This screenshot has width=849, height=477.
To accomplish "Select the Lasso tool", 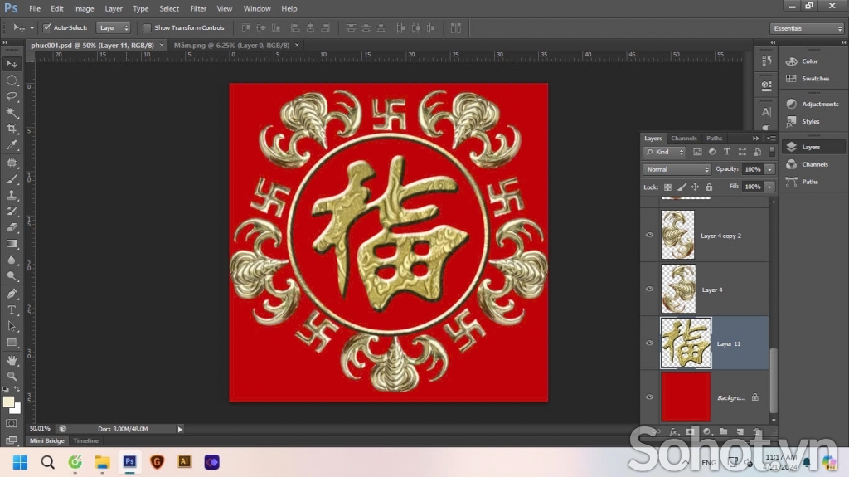I will (x=12, y=96).
